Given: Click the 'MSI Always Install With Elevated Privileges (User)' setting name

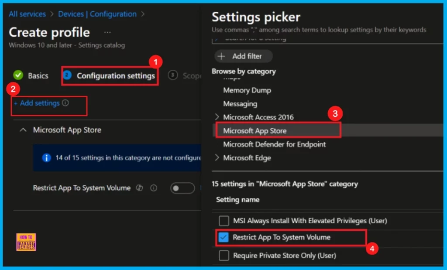Looking at the screenshot, I should pyautogui.click(x=310, y=221).
